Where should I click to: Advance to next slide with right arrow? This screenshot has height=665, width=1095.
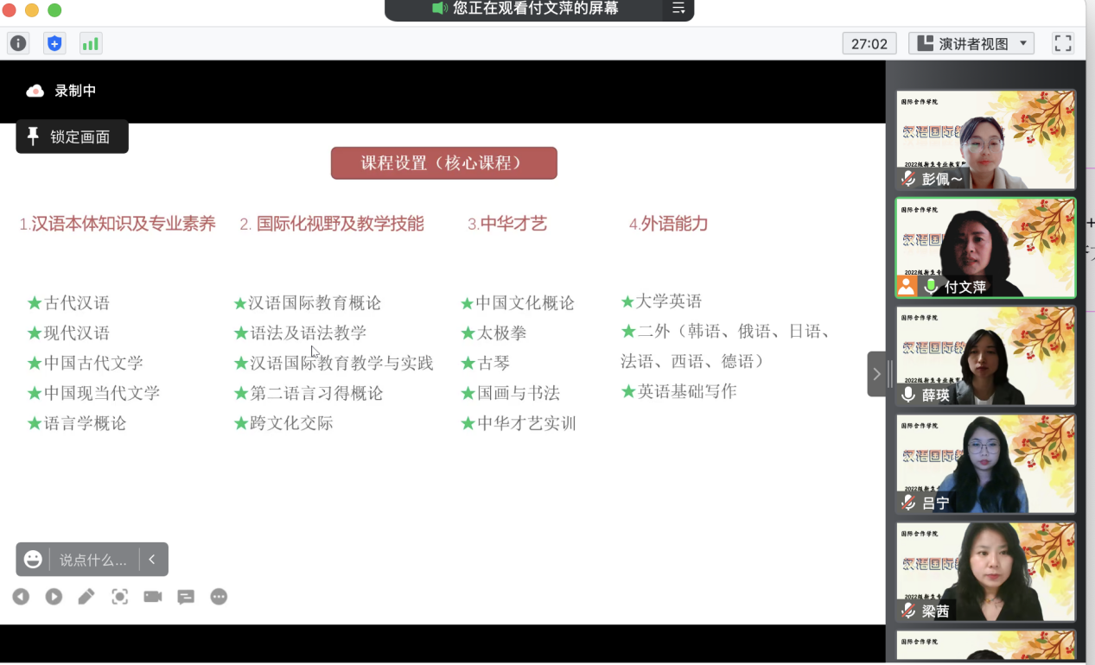[x=54, y=597]
